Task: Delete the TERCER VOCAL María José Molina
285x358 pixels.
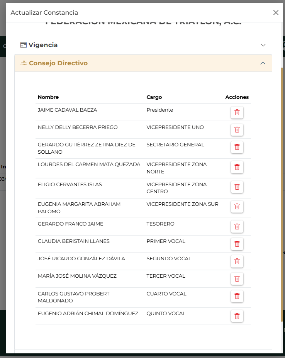Action: [x=237, y=278]
